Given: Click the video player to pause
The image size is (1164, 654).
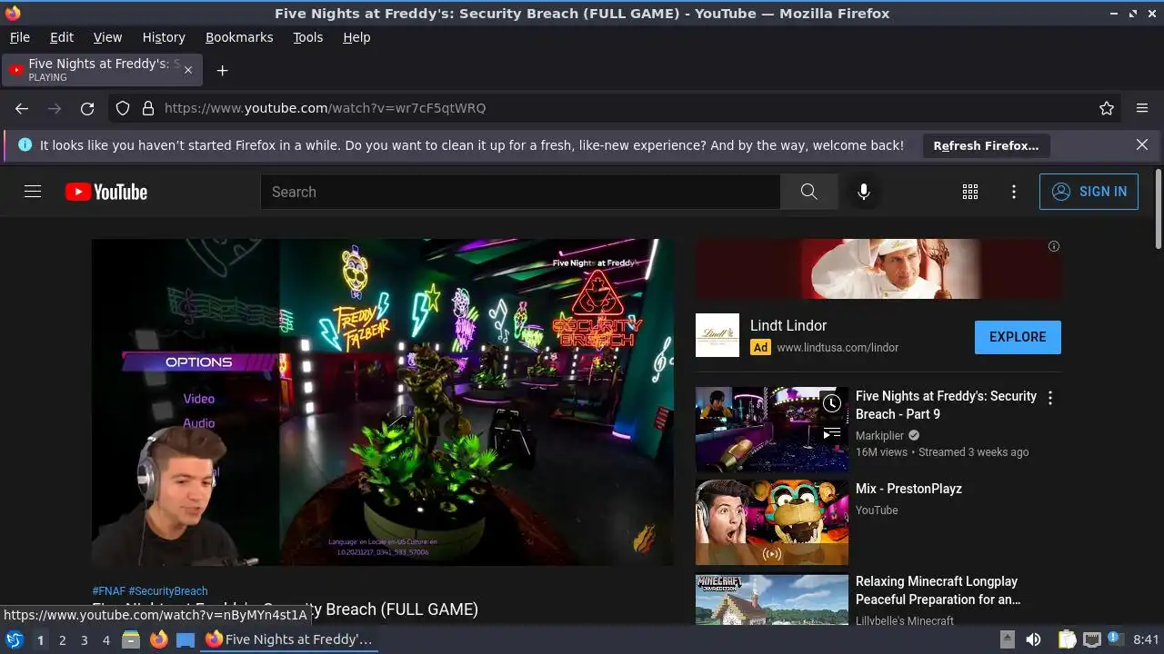Looking at the screenshot, I should tap(383, 402).
